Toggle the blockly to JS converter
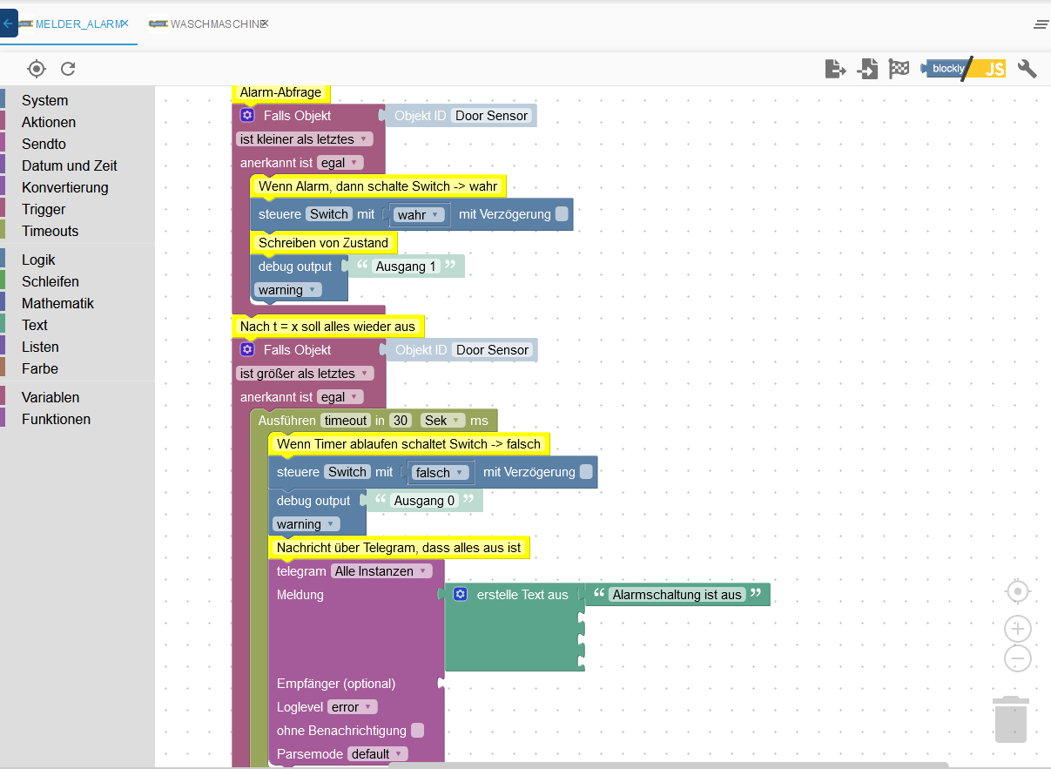This screenshot has width=1051, height=769. coord(965,69)
